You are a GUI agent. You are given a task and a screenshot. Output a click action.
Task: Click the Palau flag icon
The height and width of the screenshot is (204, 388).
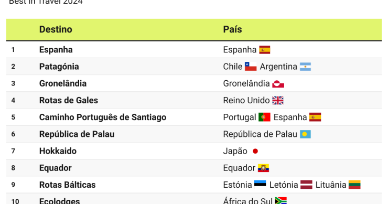click(305, 134)
